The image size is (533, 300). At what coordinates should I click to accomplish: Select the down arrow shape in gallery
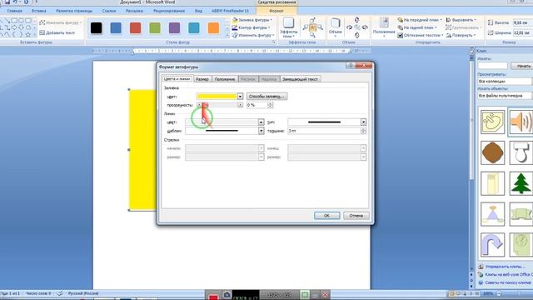tap(22, 27)
